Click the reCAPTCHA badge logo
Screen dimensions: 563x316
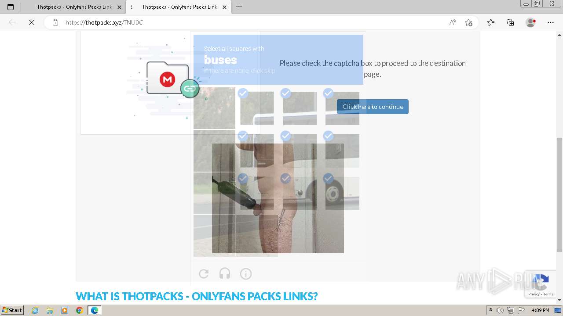coord(541,282)
